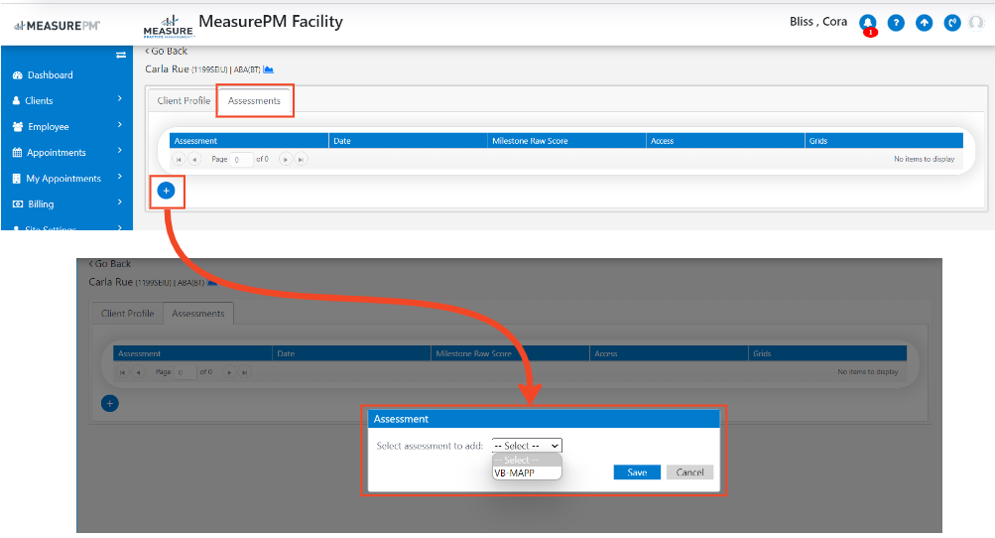
Task: Switch to Client Profile tab in dimmed lower screenshot
Action: coord(128,313)
